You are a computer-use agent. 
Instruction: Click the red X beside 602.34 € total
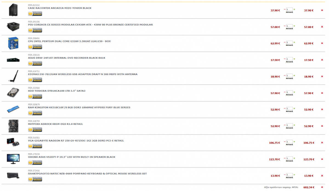(322, 187)
